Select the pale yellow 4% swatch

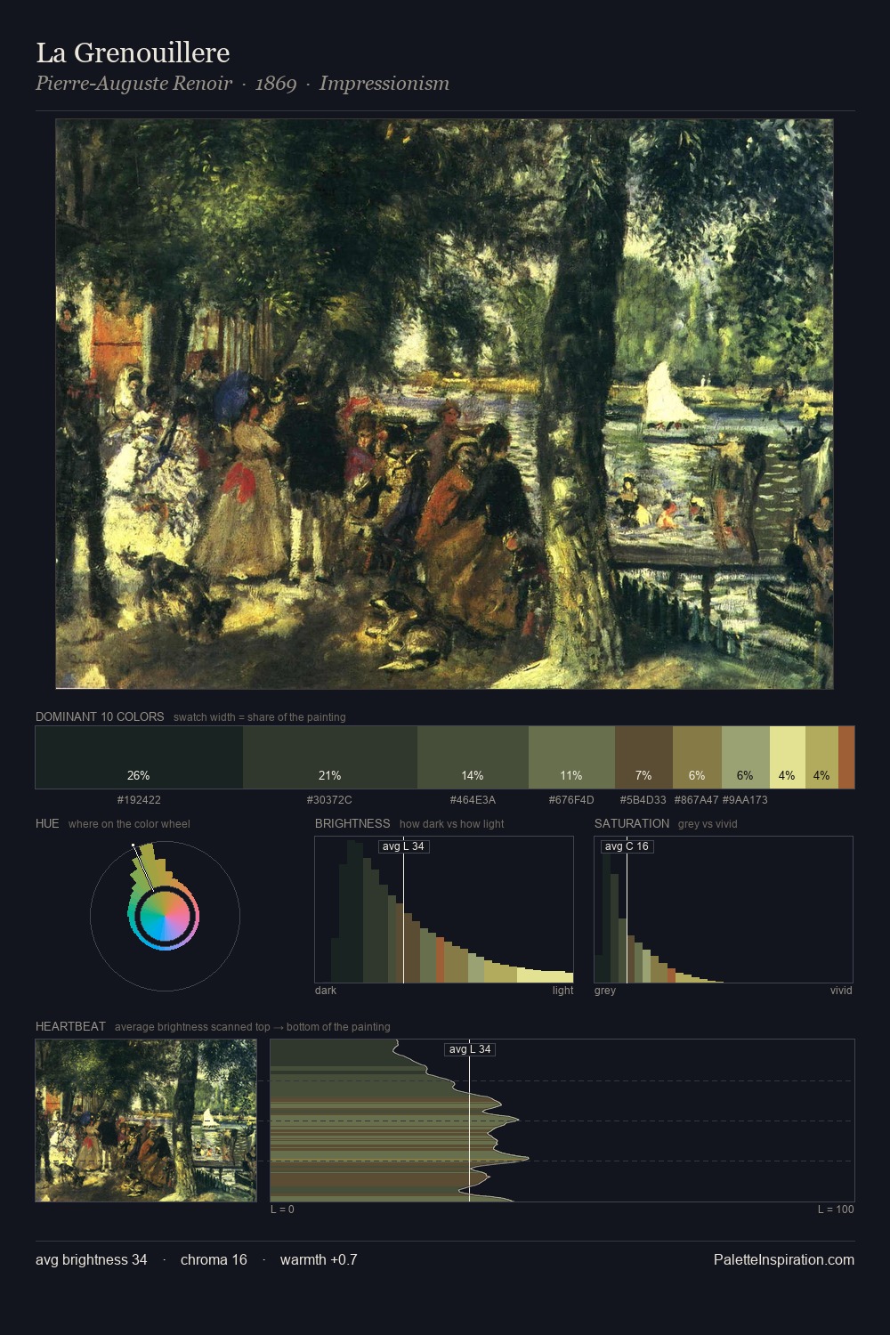coord(787,757)
